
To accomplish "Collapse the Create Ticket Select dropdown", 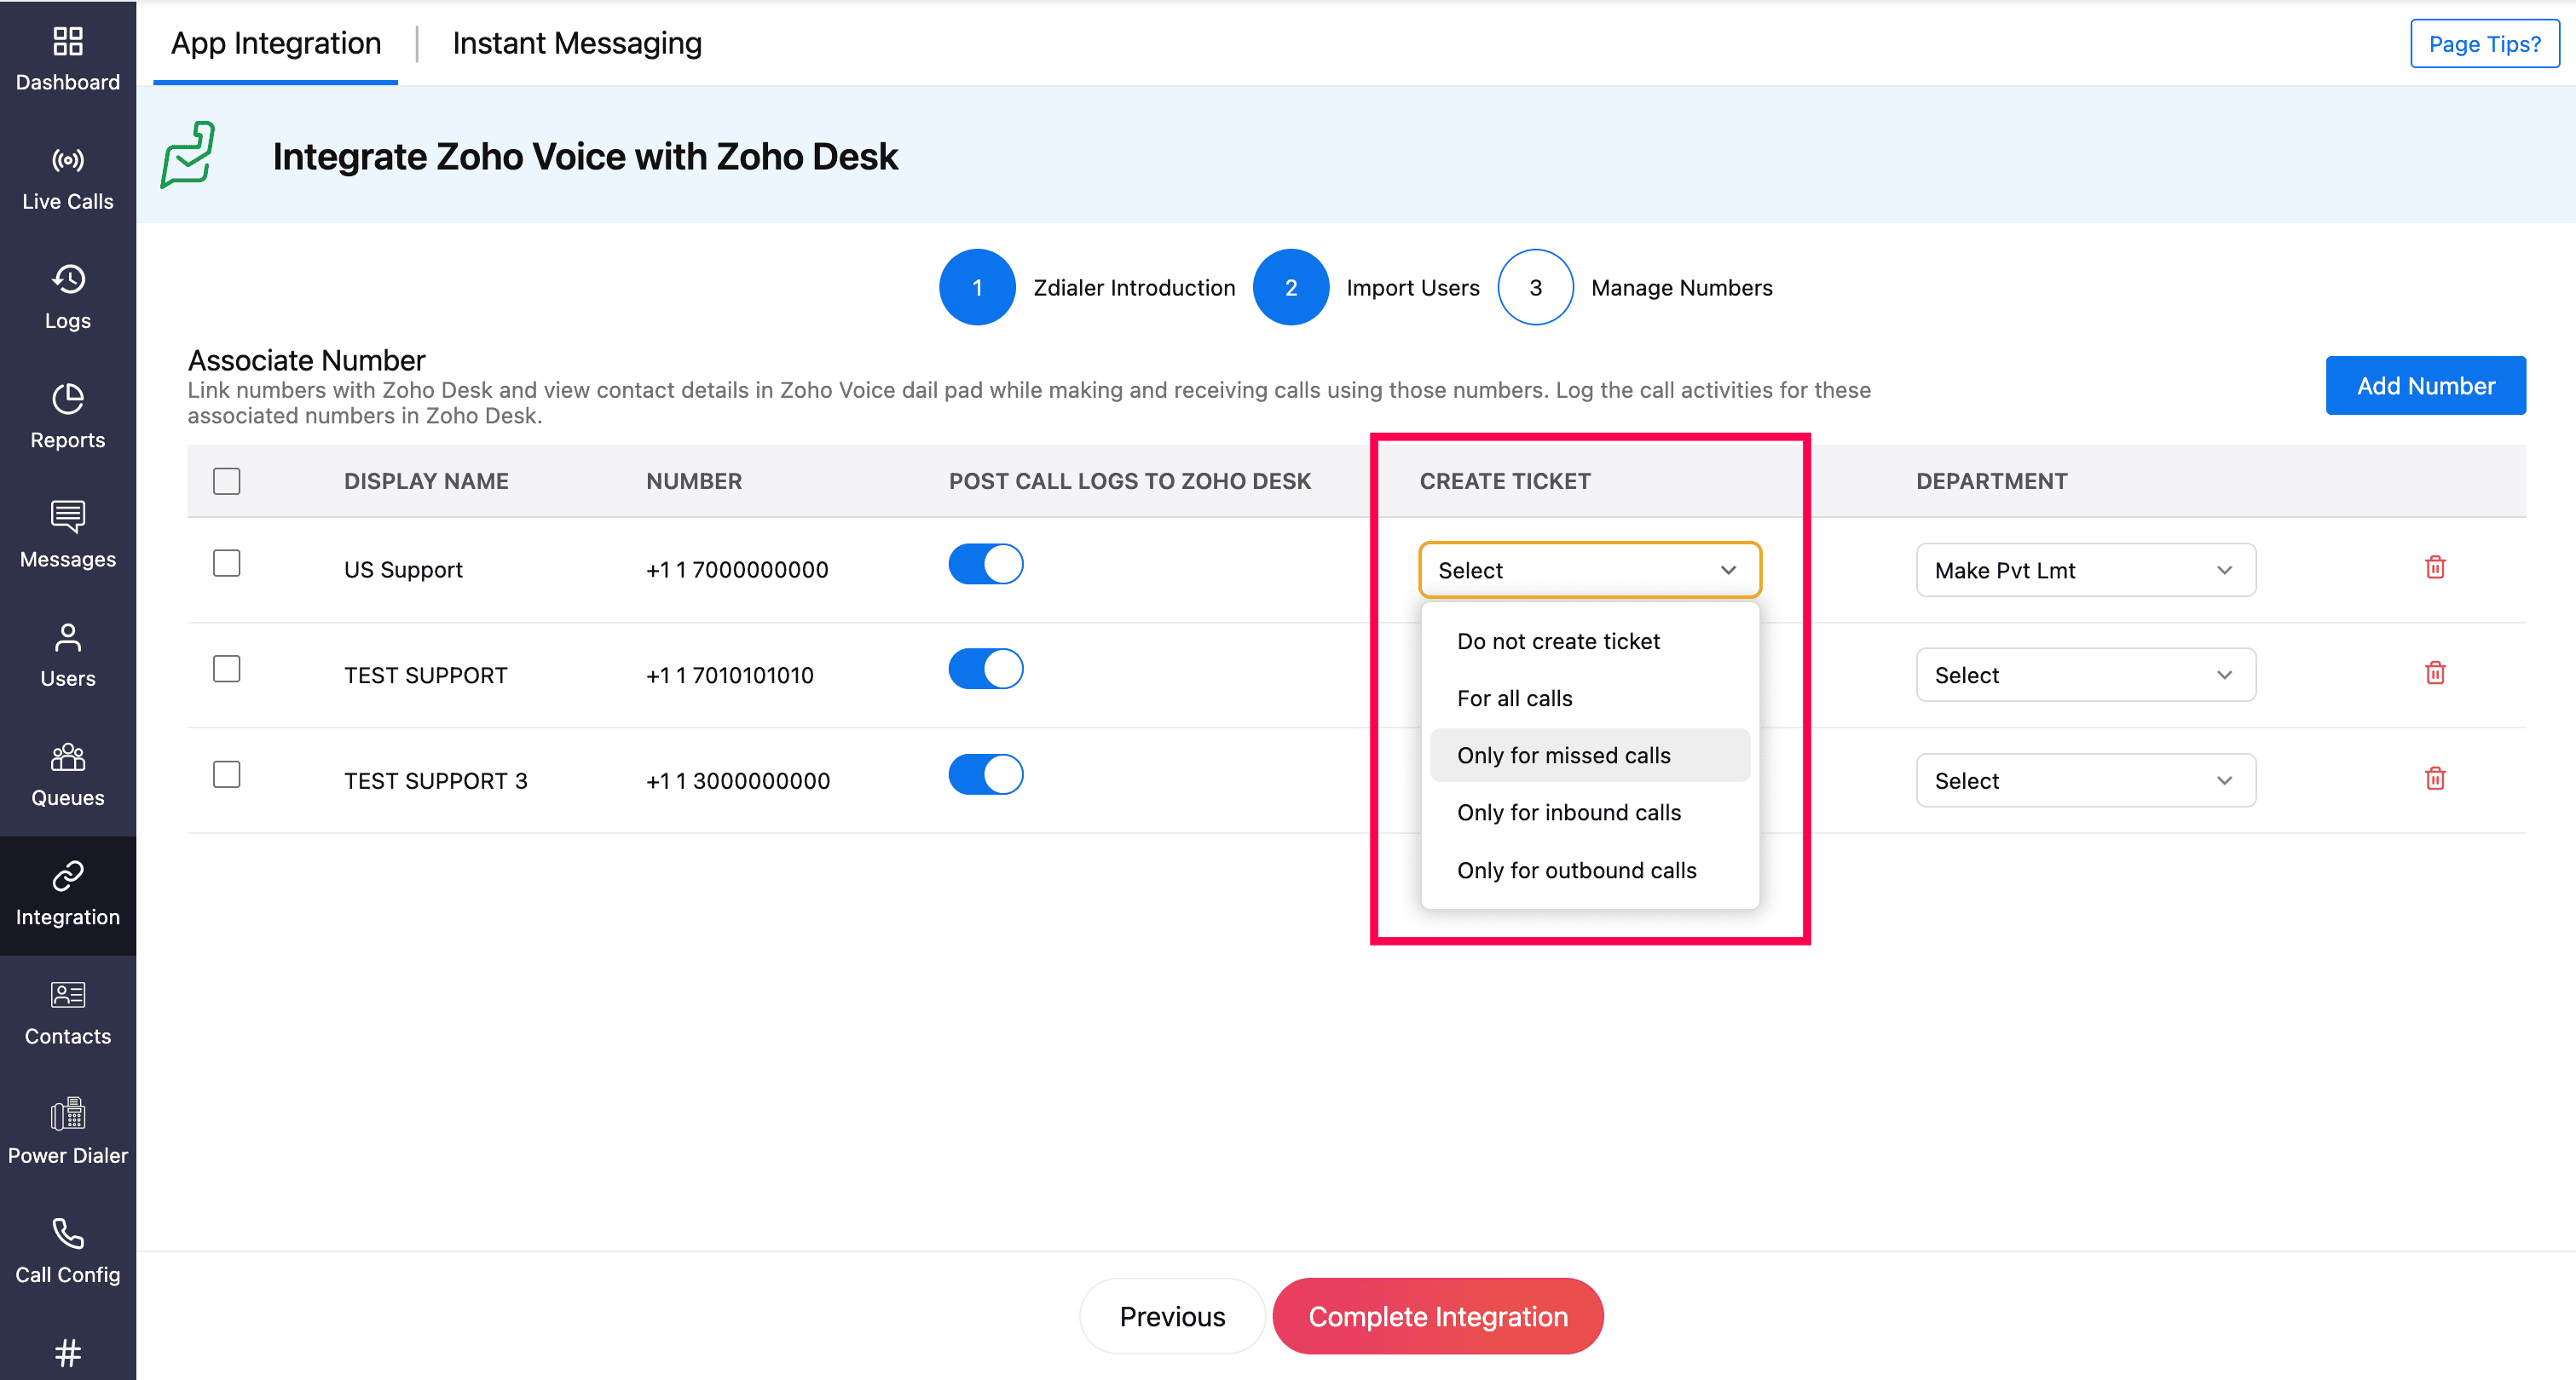I will (x=1589, y=571).
